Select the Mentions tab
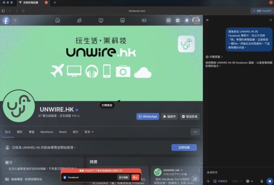Screen dimensions: 274x185 (47, 132)
